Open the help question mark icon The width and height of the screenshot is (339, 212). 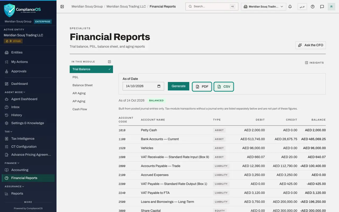click(x=313, y=7)
